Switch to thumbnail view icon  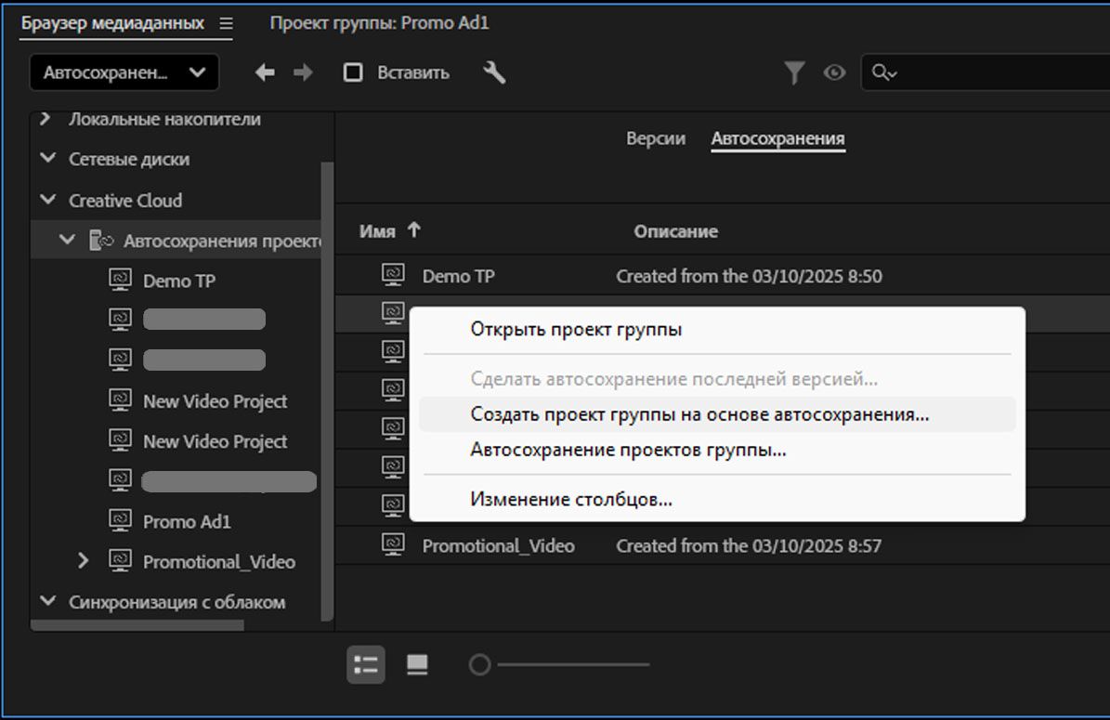pyautogui.click(x=418, y=664)
